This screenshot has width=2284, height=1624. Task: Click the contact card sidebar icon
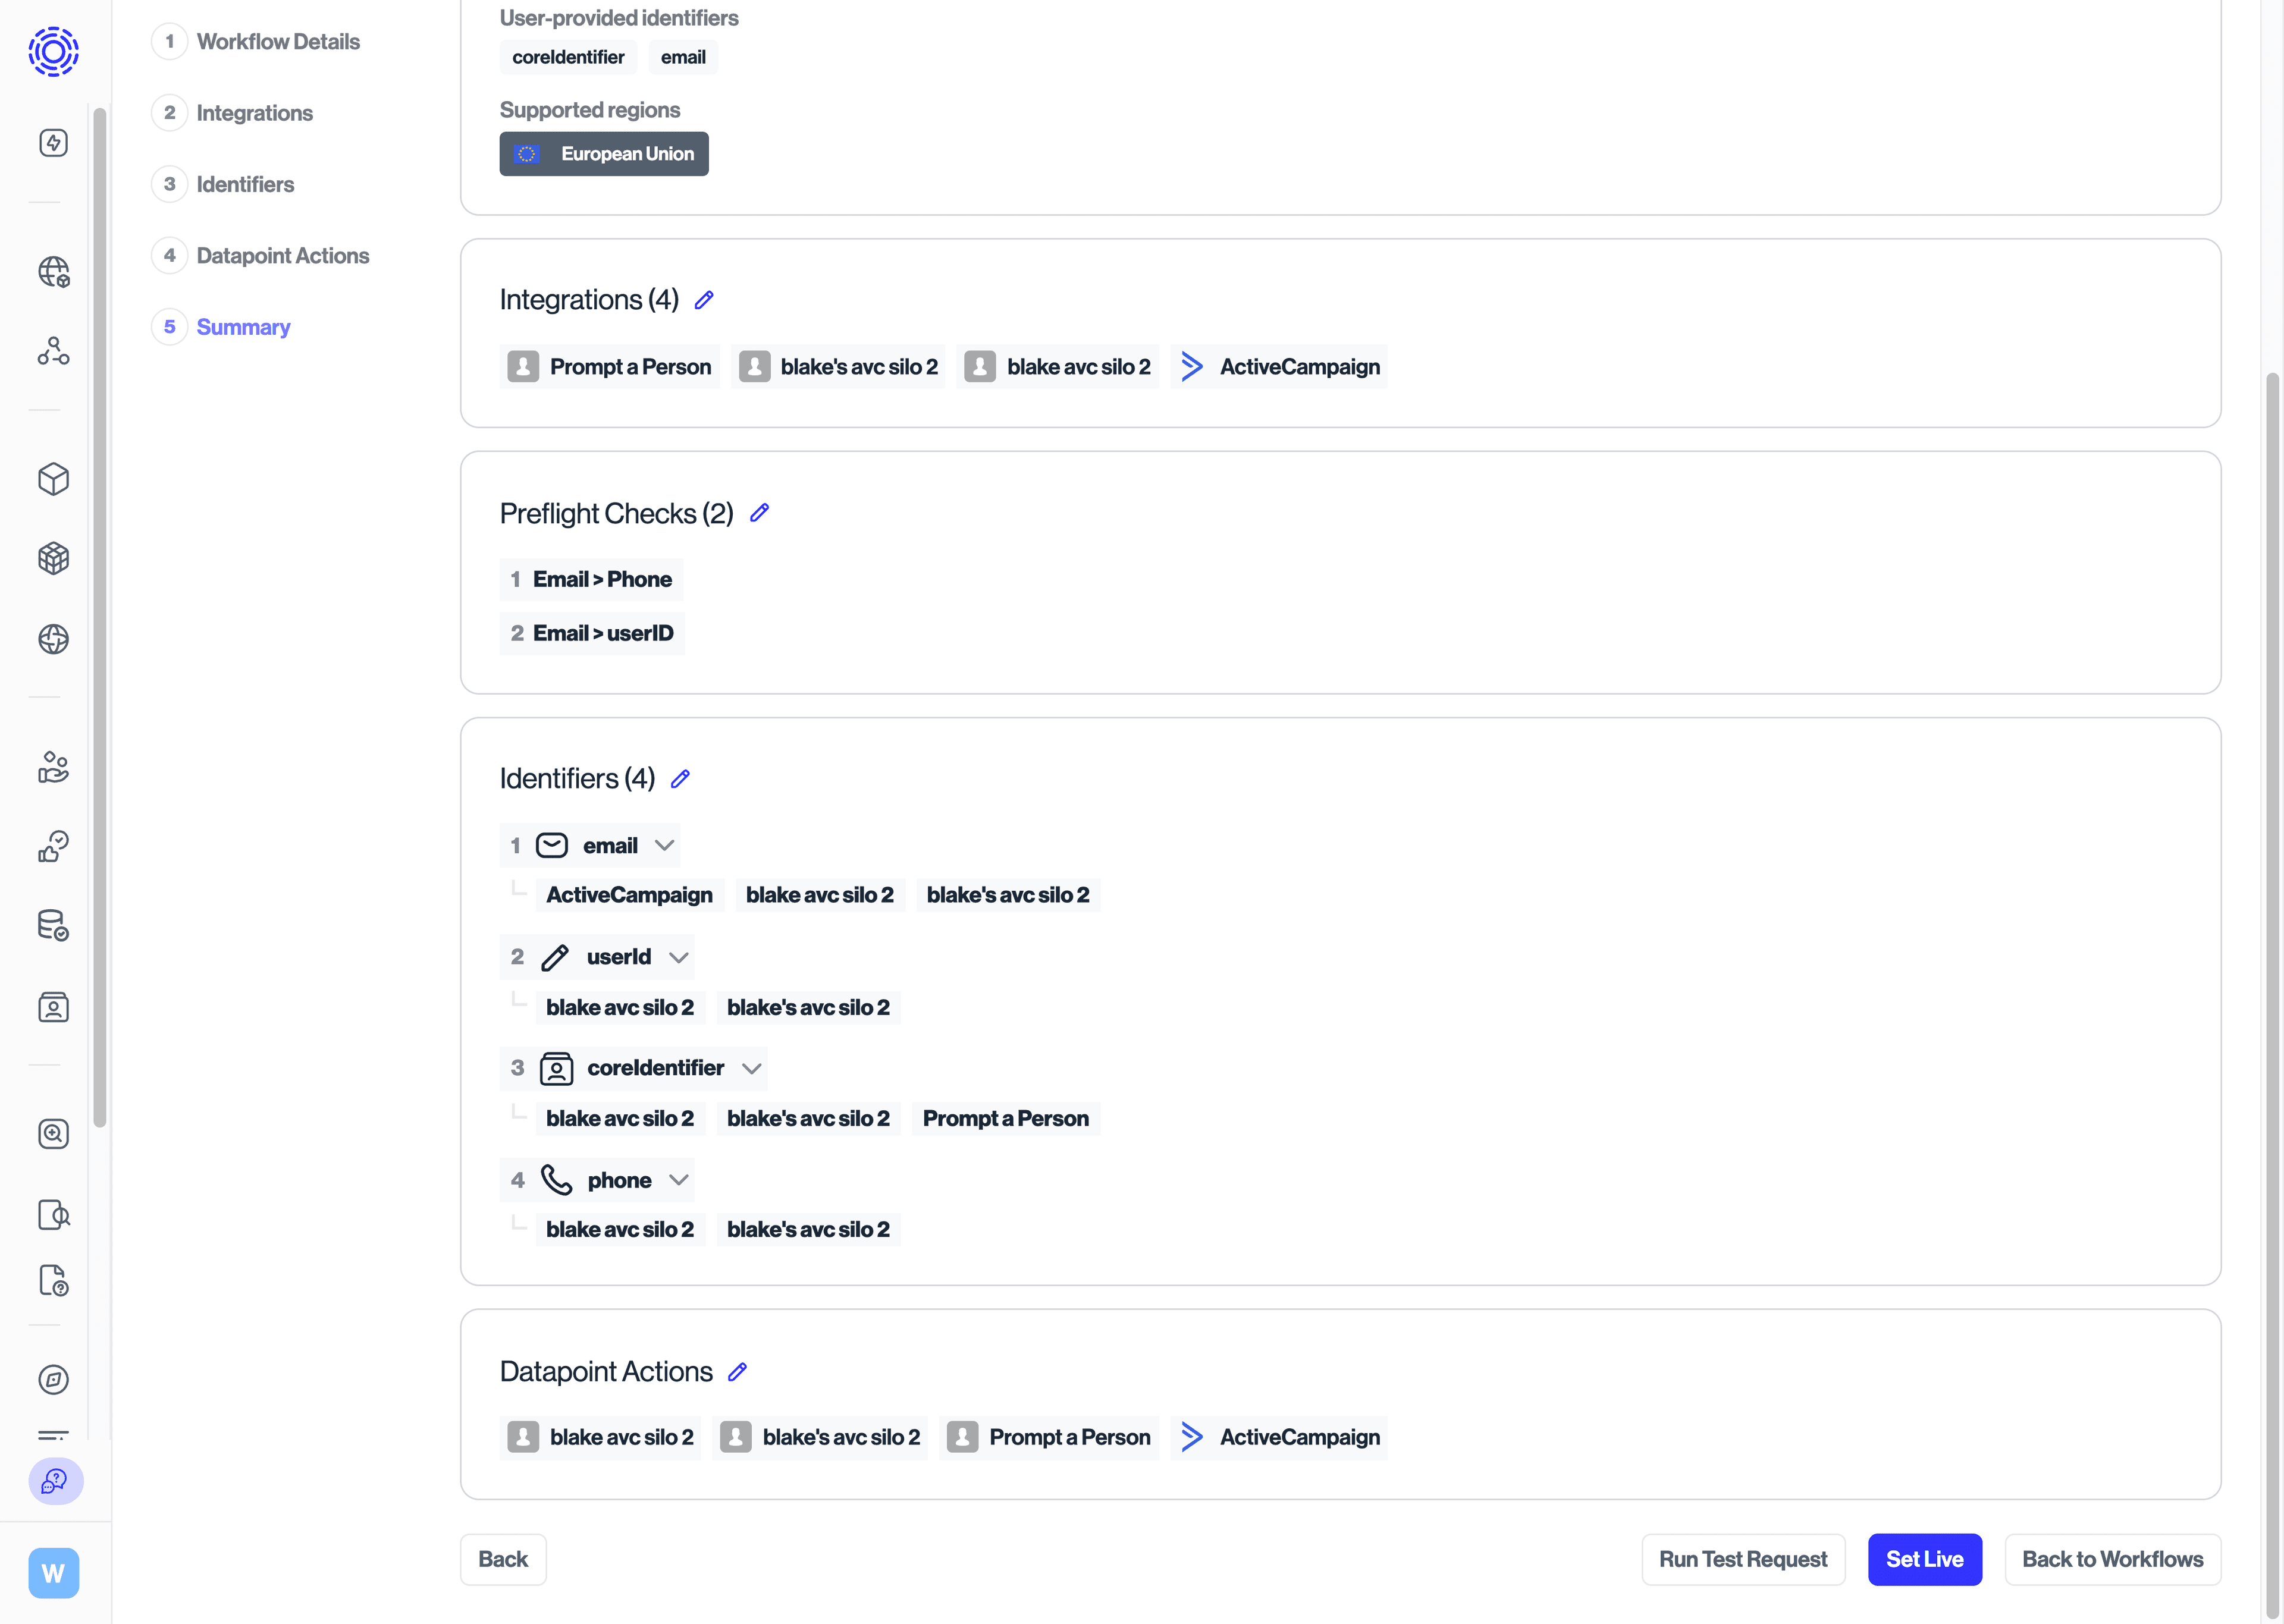53,1007
